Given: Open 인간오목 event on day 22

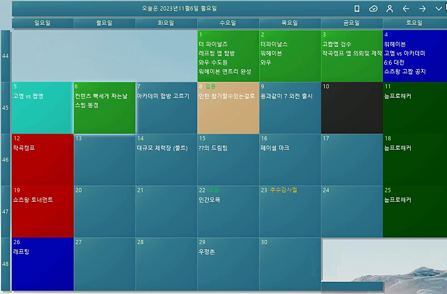Looking at the screenshot, I should [x=210, y=200].
